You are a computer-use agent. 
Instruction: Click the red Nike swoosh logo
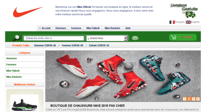(x=28, y=12)
